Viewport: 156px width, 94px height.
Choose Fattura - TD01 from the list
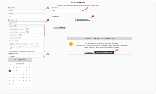point(26,26)
